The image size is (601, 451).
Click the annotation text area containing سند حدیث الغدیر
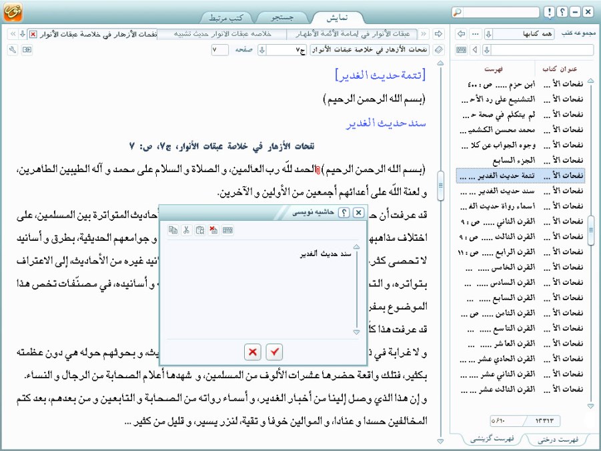tap(260, 290)
